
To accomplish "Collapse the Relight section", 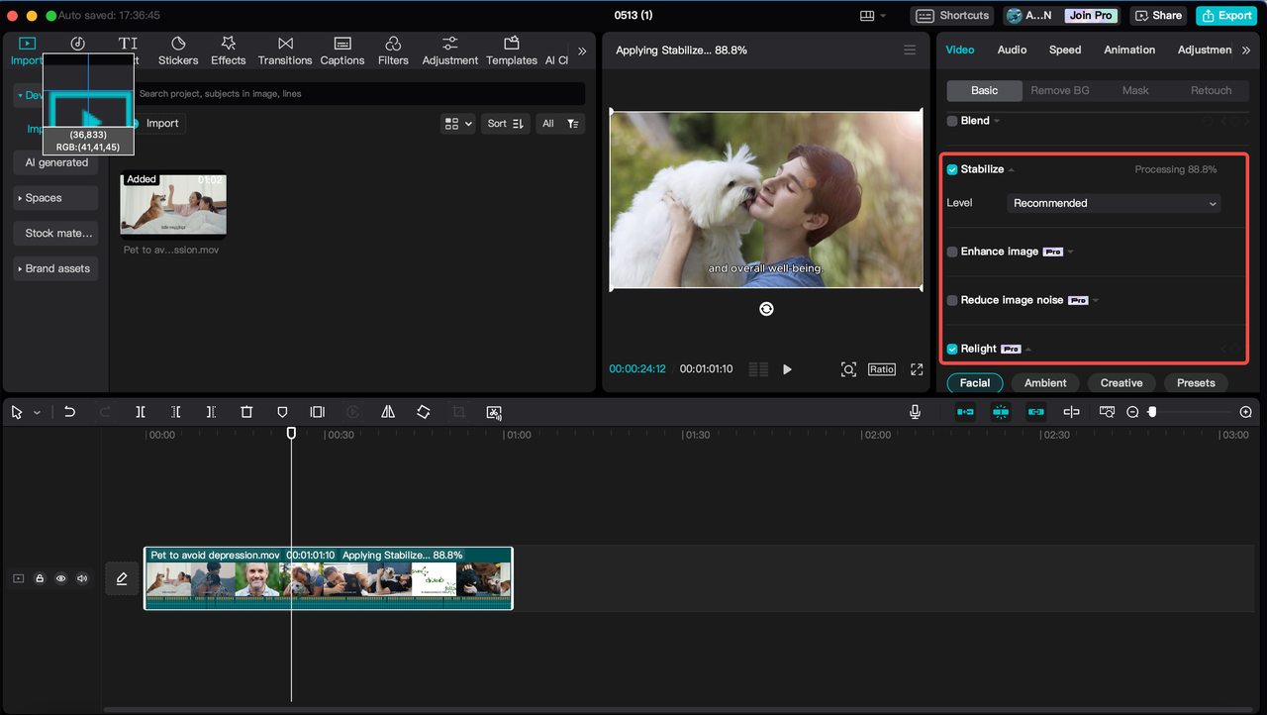I will tap(1030, 348).
